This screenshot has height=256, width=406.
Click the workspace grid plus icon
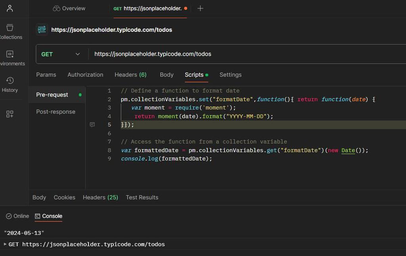pyautogui.click(x=10, y=114)
